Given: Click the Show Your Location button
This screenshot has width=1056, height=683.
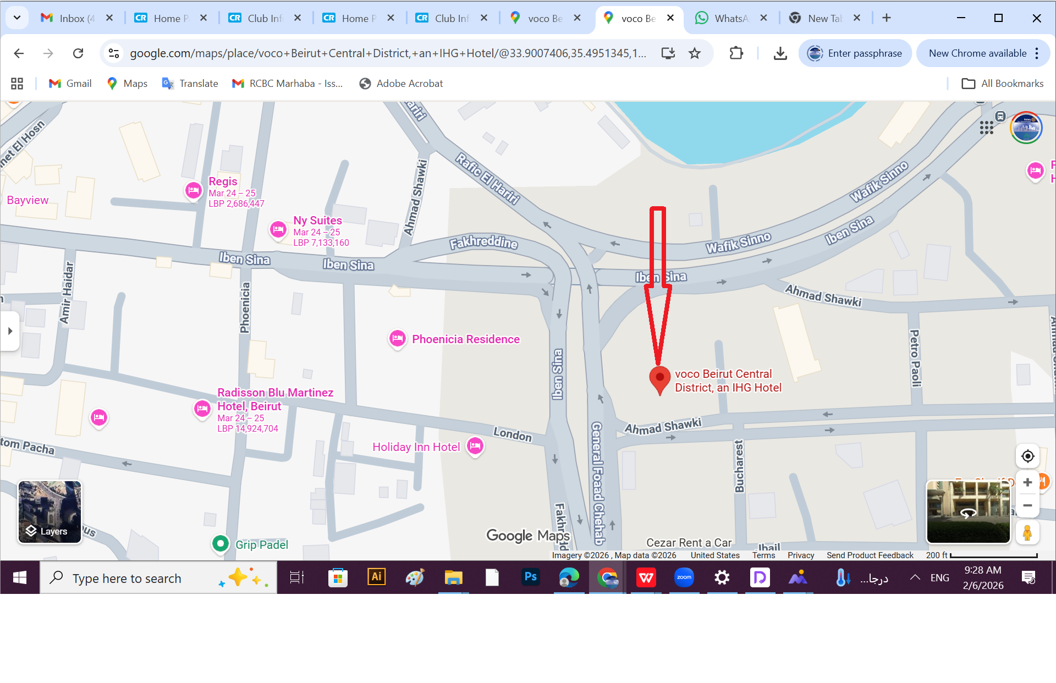Looking at the screenshot, I should point(1027,456).
